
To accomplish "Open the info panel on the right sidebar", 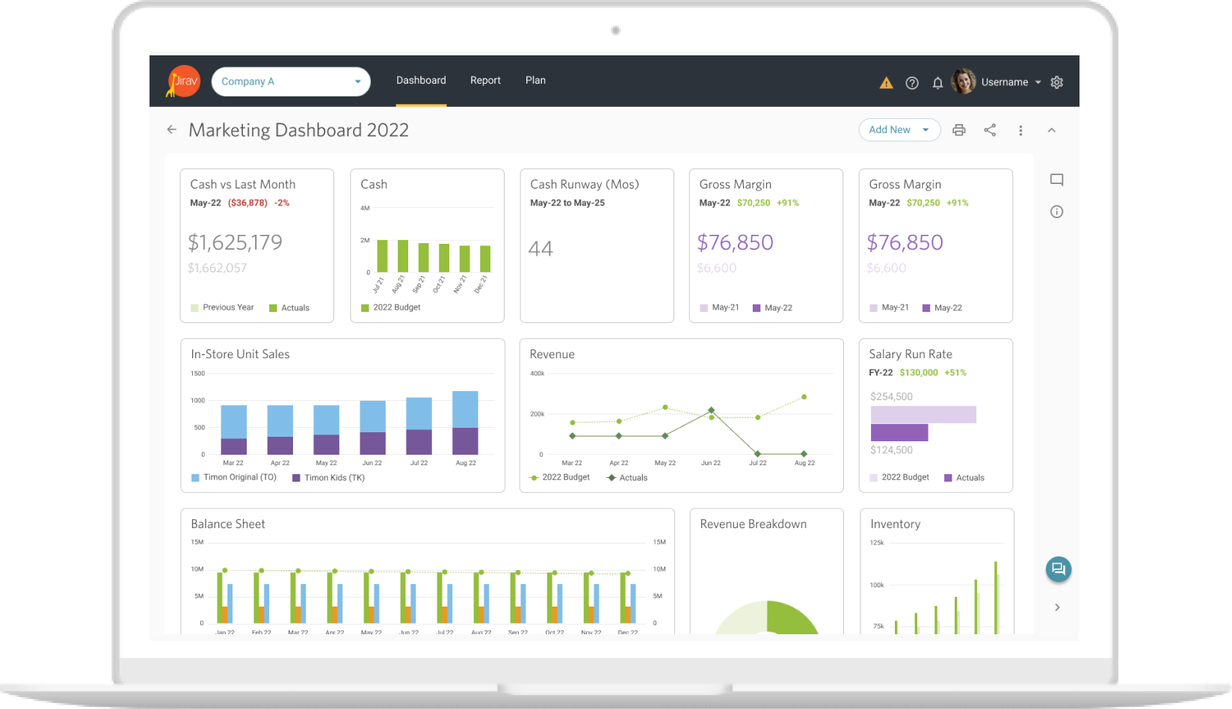I will (1056, 212).
